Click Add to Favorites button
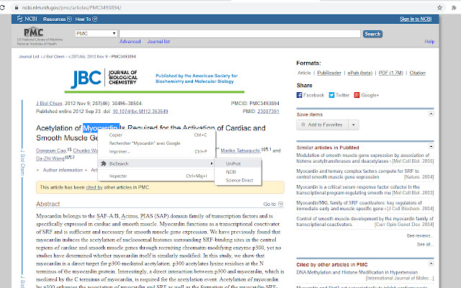This screenshot has height=288, width=461. [x=322, y=125]
